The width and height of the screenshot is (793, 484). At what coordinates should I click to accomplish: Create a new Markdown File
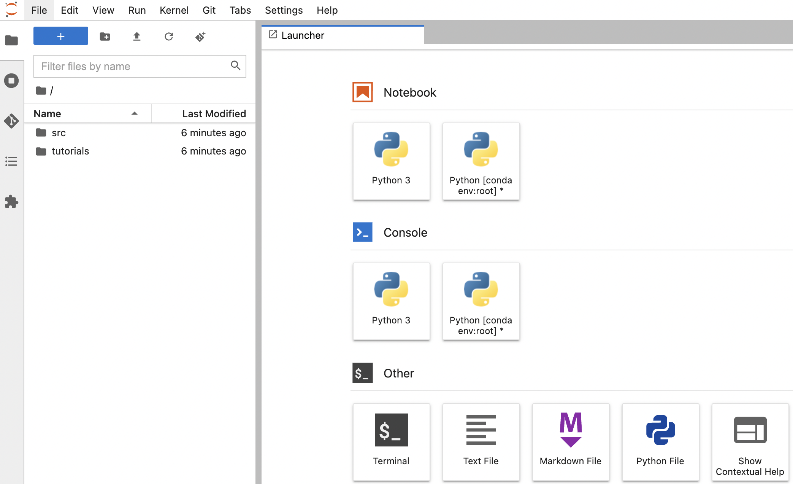tap(571, 442)
